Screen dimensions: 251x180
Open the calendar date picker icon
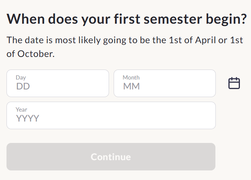pyautogui.click(x=234, y=83)
